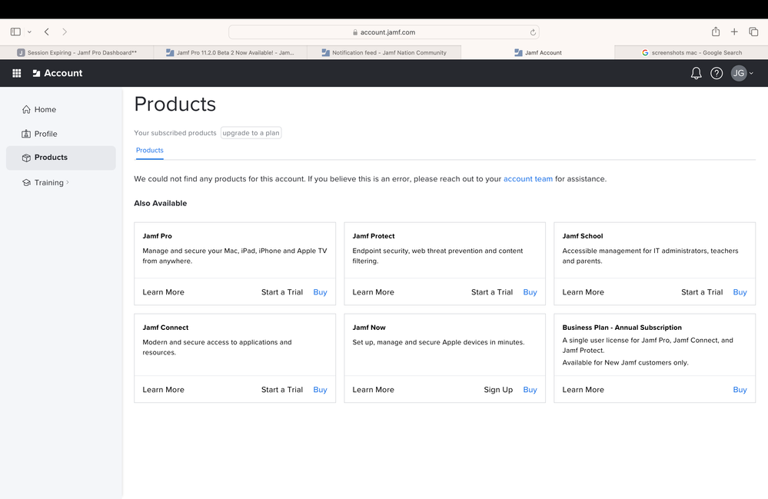Toggle the Safari sidebar icon
Image resolution: width=768 pixels, height=499 pixels.
tap(15, 32)
